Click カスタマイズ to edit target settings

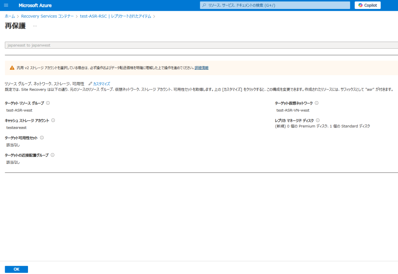click(x=101, y=84)
